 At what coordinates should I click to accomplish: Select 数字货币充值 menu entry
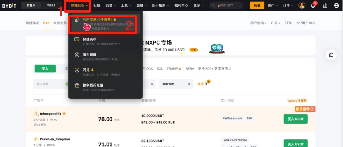tap(105, 87)
